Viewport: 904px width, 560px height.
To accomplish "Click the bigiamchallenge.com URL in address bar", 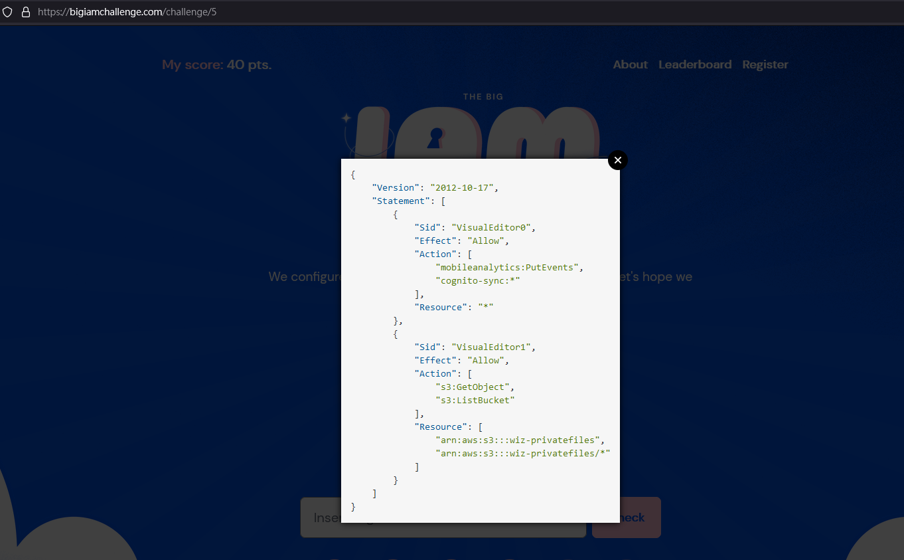I will click(127, 12).
